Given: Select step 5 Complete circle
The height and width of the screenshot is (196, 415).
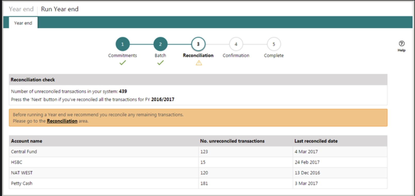Looking at the screenshot, I should [274, 44].
